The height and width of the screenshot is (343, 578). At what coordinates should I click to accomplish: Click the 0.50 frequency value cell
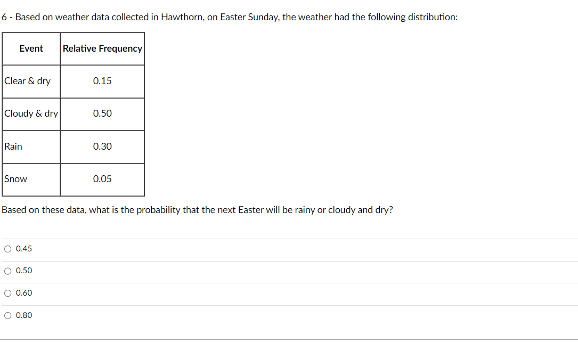pos(102,113)
